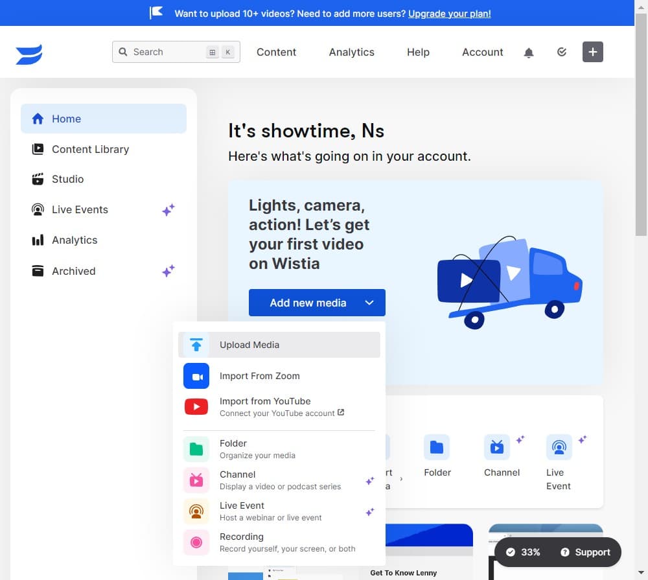Click the Live Event icon tile
This screenshot has height=580, width=648.
pos(559,447)
